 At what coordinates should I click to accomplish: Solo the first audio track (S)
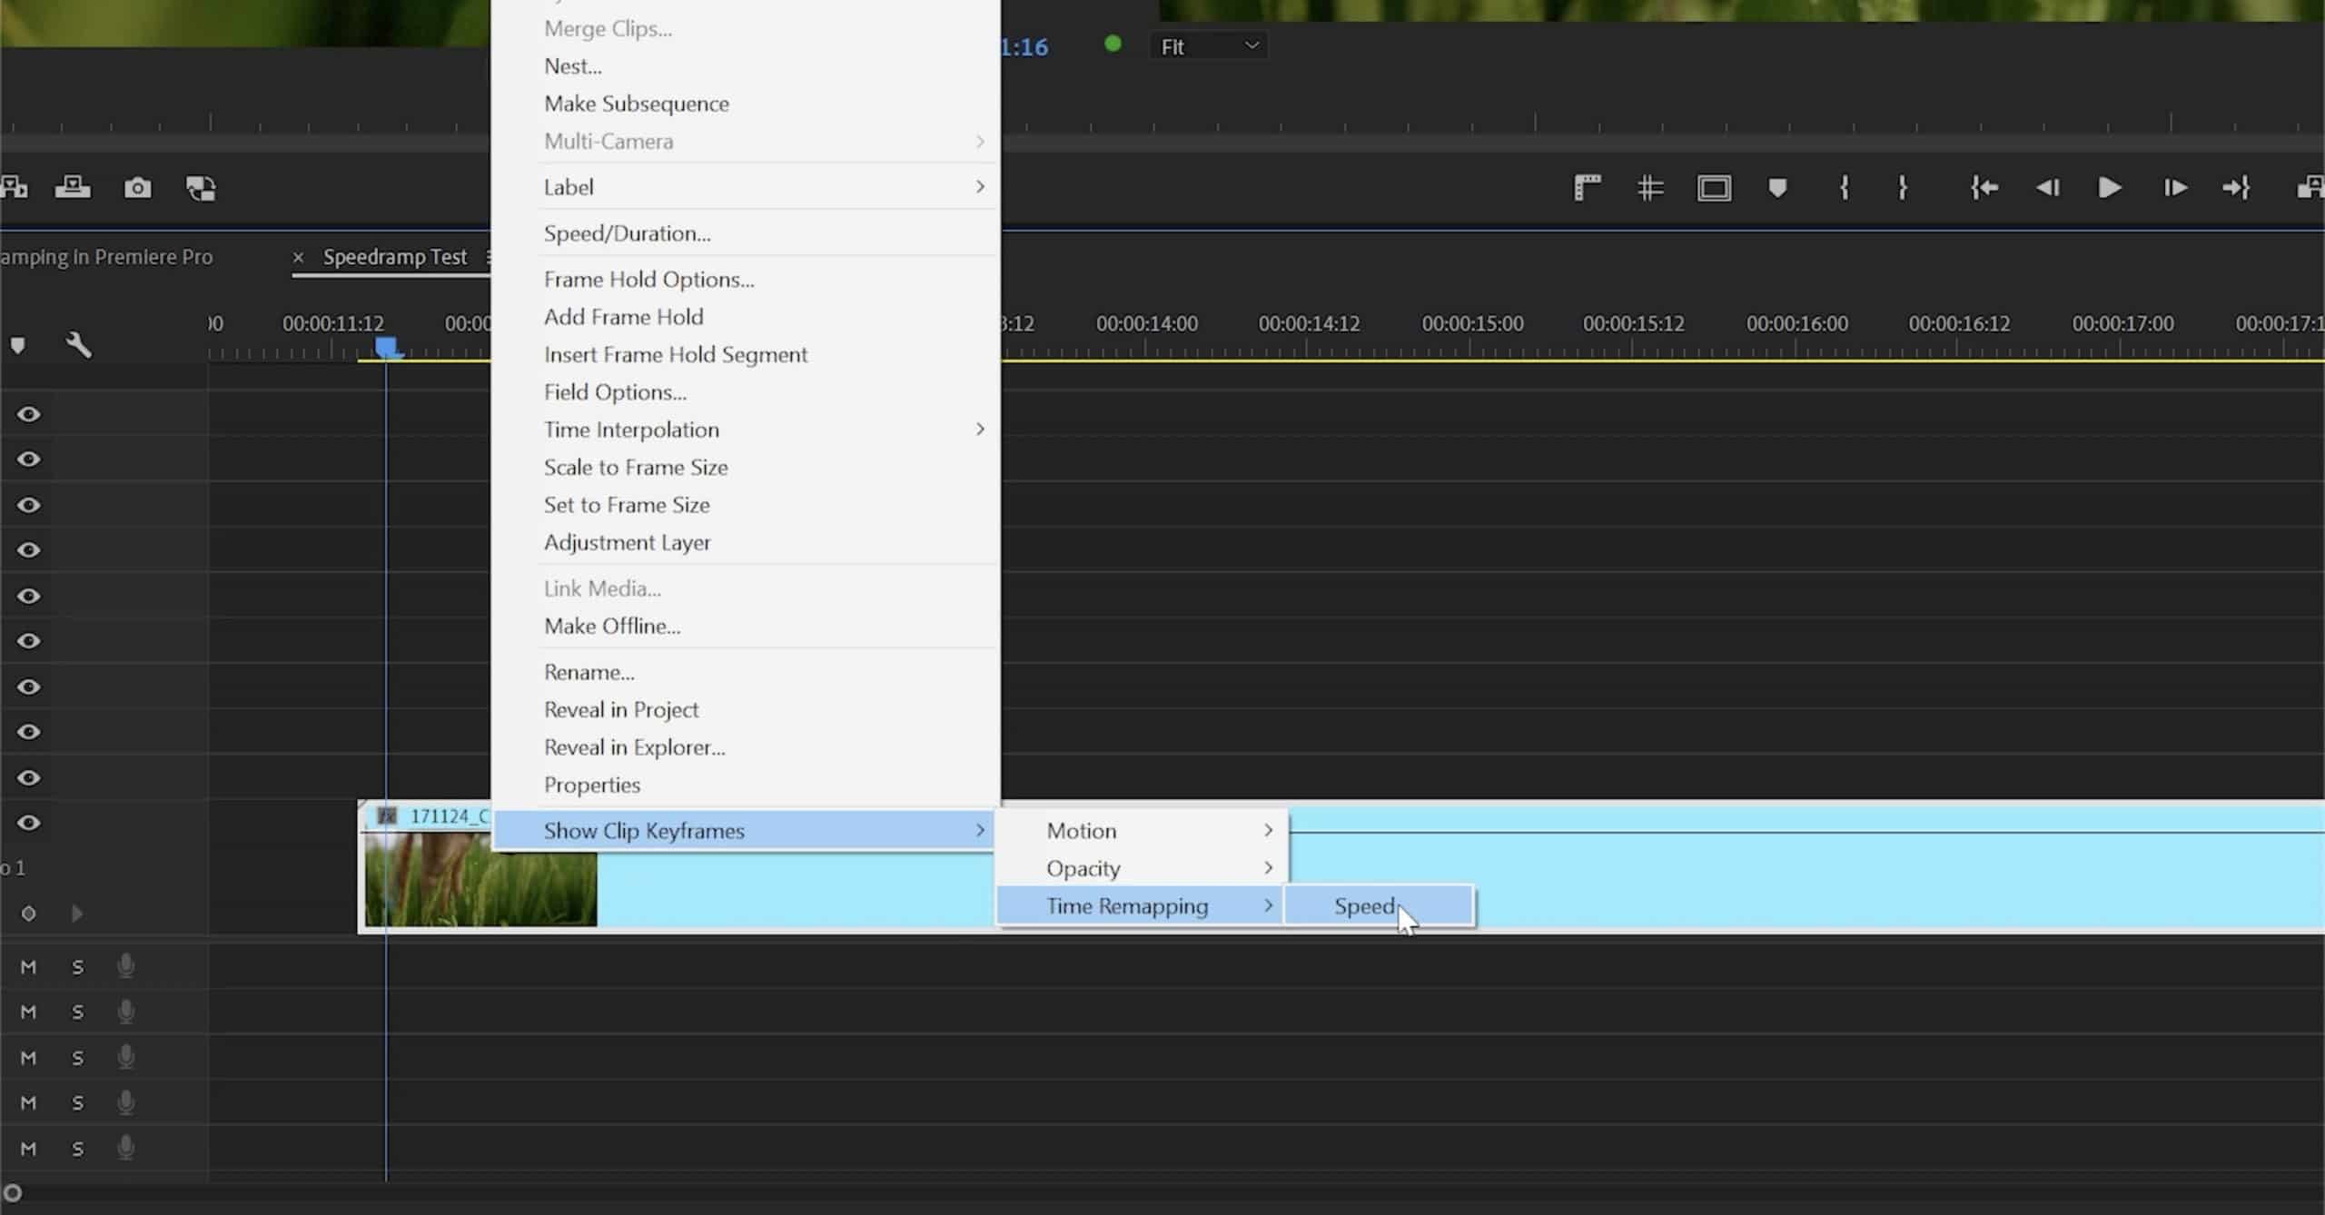click(78, 967)
